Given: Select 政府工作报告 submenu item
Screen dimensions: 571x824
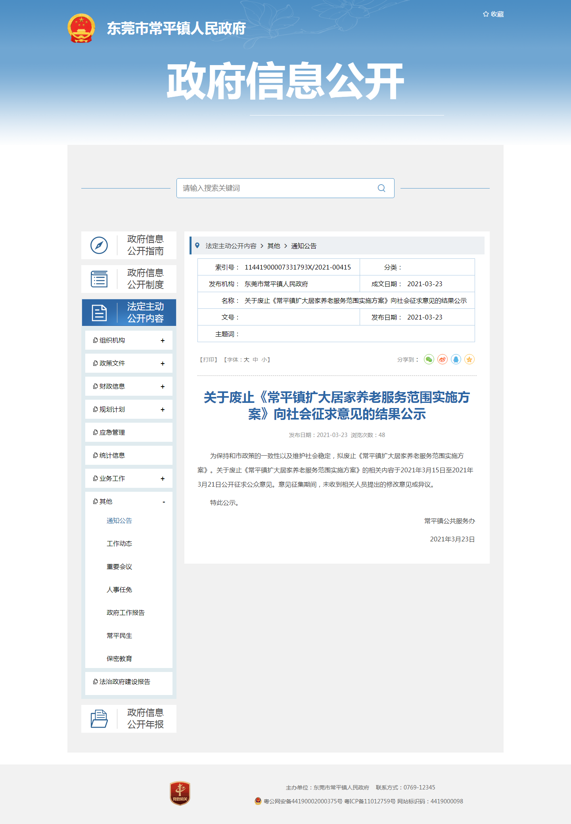Looking at the screenshot, I should click(126, 613).
